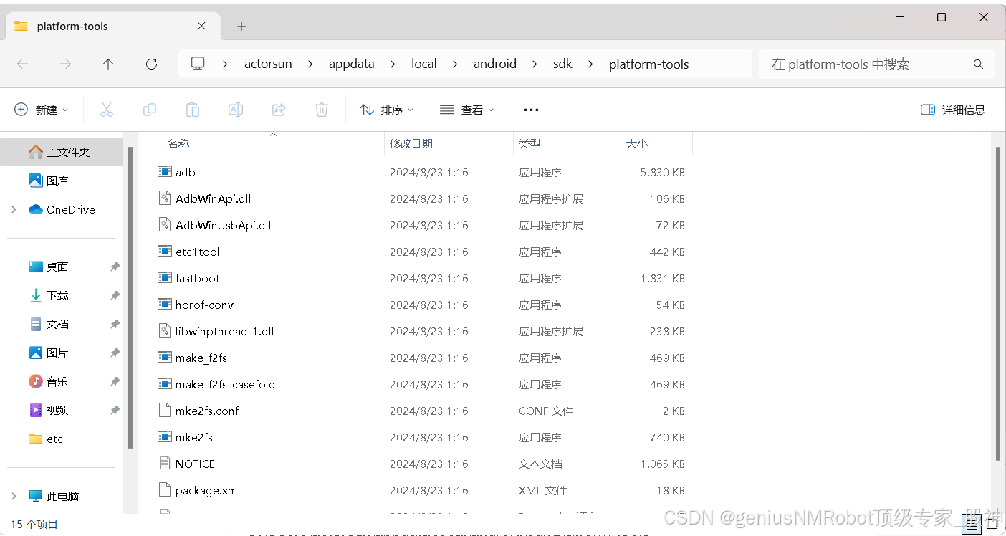Pin-toggle the 下载 item in sidebar
Screen dimensions: 1006x536
pyautogui.click(x=114, y=295)
